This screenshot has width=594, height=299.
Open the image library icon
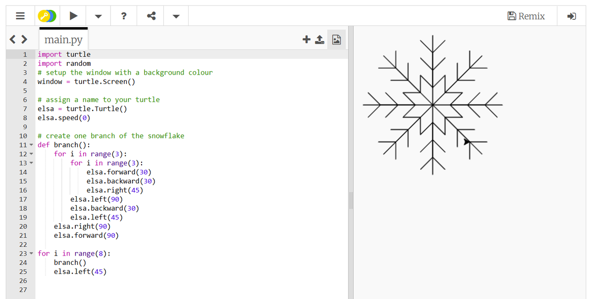coord(337,40)
